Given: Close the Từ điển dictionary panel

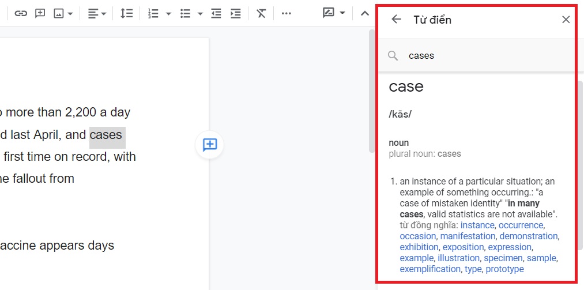Looking at the screenshot, I should (566, 20).
